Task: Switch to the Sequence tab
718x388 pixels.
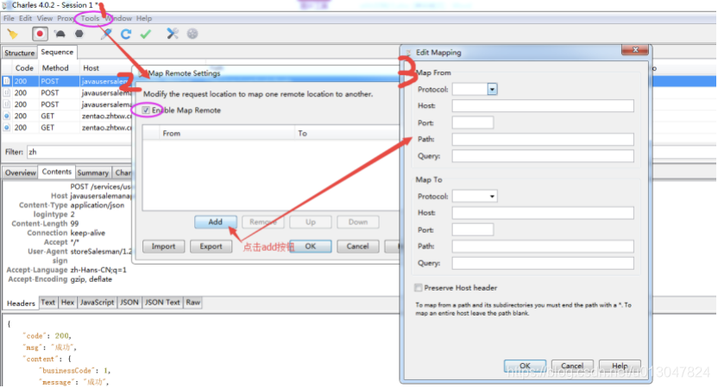Action: click(x=57, y=52)
